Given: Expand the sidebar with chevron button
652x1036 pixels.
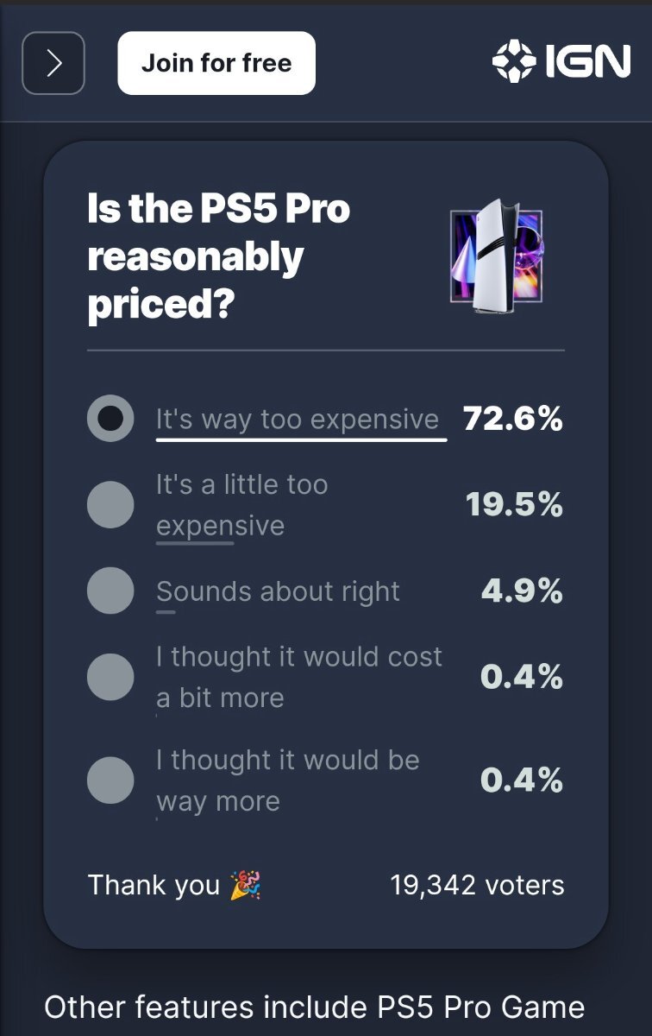Looking at the screenshot, I should click(x=53, y=63).
